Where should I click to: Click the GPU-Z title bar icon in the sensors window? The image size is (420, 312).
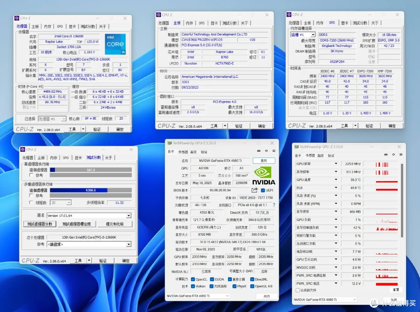pyautogui.click(x=296, y=147)
